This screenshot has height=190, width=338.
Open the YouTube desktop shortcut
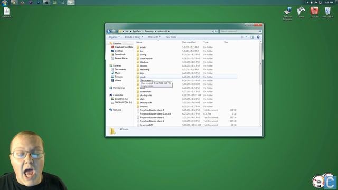click(314, 13)
